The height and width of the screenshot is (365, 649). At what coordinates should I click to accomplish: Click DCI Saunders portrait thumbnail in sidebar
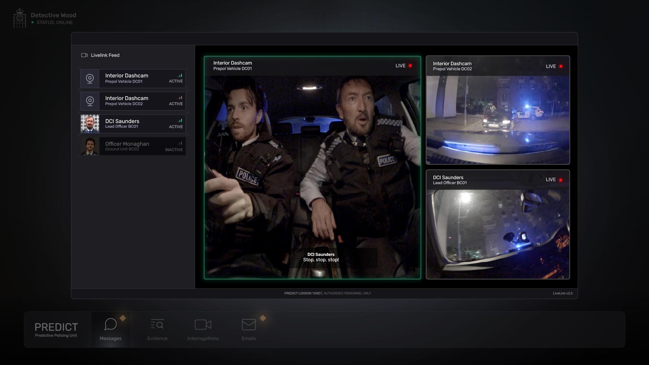(90, 124)
